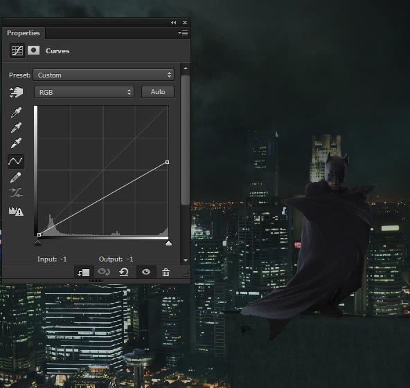Viewport: 410px width, 388px height.
Task: Click the histogram warning recalculate icon
Action: tap(16, 211)
